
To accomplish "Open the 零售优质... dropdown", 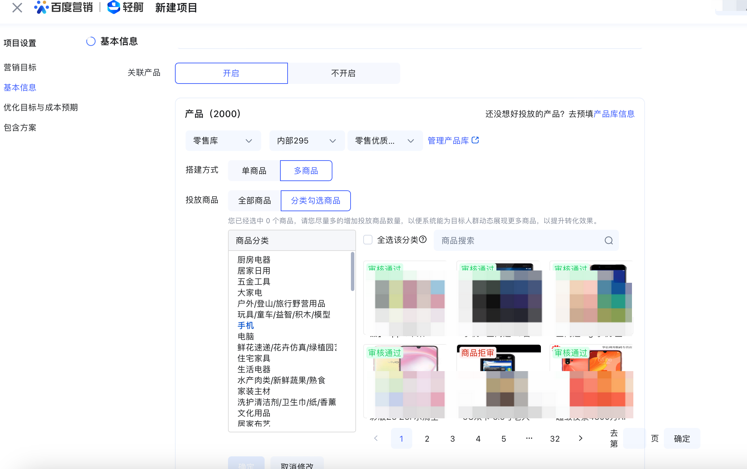I will click(x=384, y=141).
